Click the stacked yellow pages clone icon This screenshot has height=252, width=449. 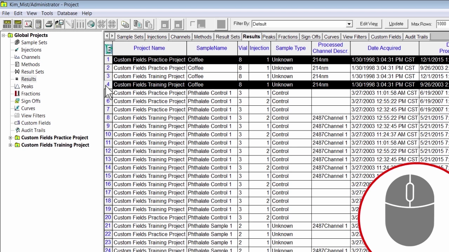pyautogui.click(x=125, y=24)
